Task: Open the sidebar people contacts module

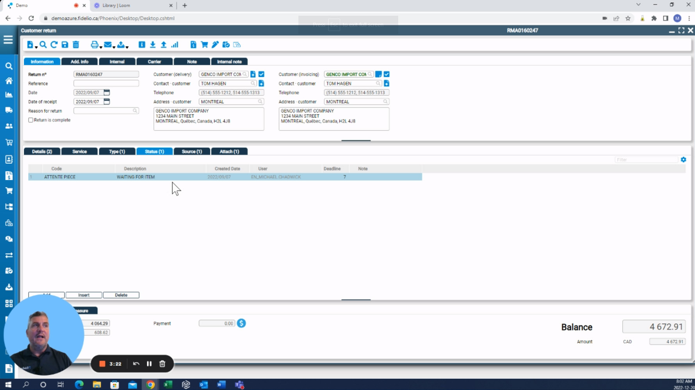Action: (x=9, y=126)
